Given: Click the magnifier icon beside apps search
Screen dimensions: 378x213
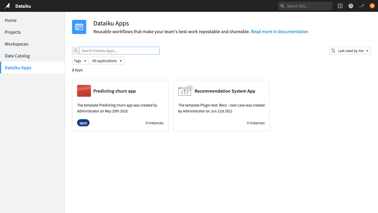Looking at the screenshot, I should click(x=76, y=51).
